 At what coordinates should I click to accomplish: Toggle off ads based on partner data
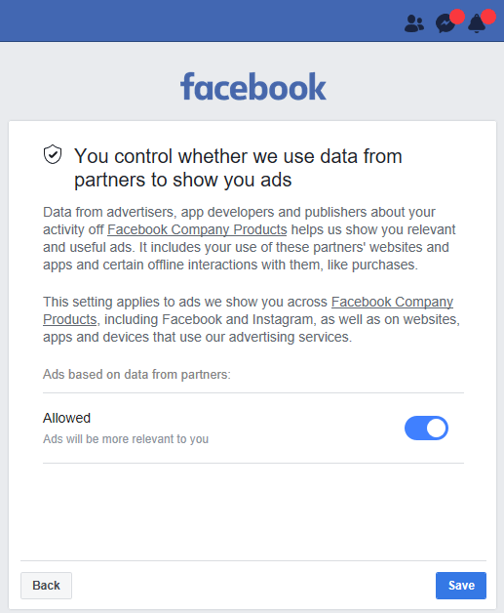pos(426,428)
